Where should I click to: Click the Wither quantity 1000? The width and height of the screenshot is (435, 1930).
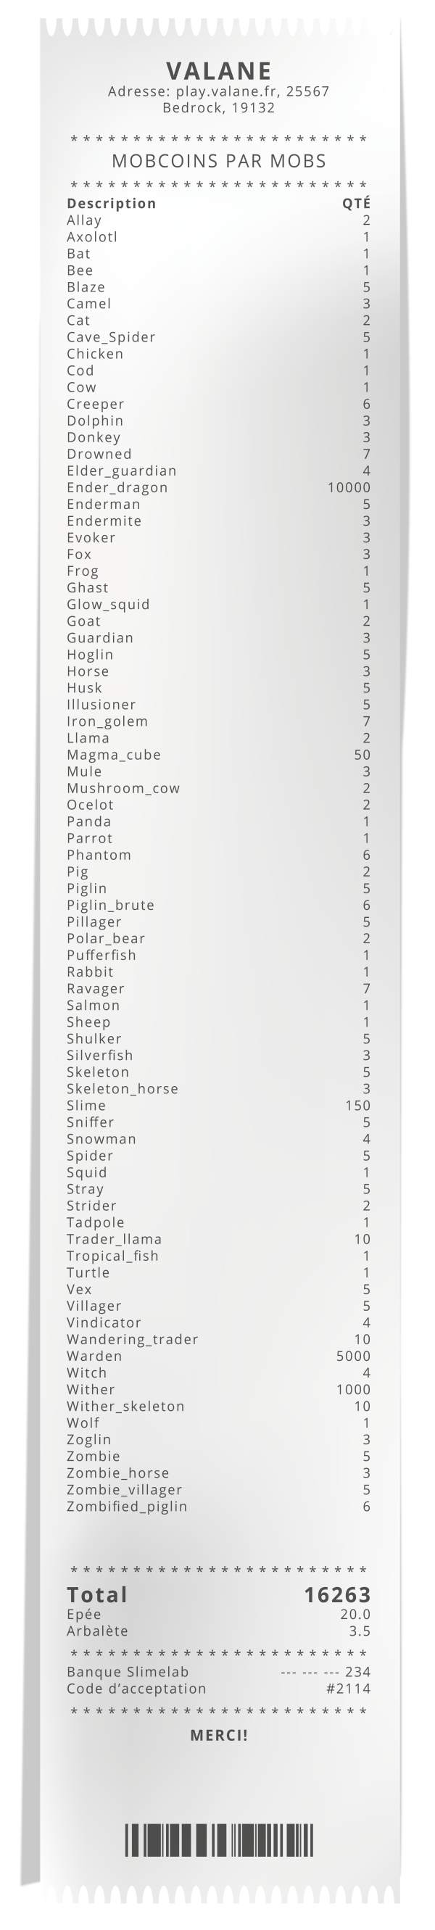coord(353,1390)
